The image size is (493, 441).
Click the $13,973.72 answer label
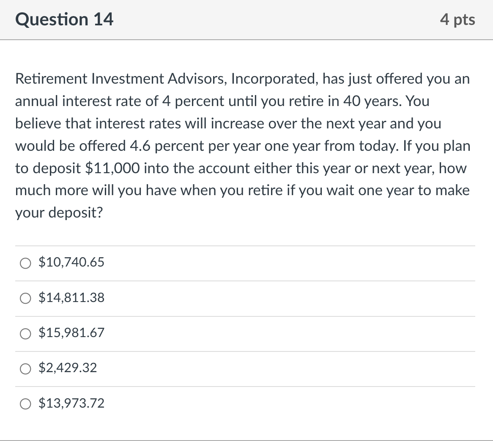pos(71,403)
